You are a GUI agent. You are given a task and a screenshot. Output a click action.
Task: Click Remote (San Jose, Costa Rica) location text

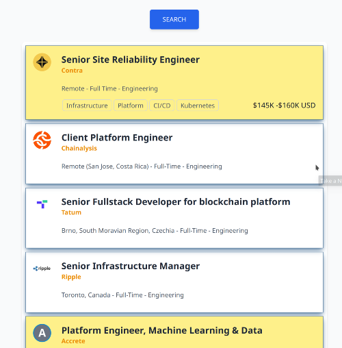(105, 166)
